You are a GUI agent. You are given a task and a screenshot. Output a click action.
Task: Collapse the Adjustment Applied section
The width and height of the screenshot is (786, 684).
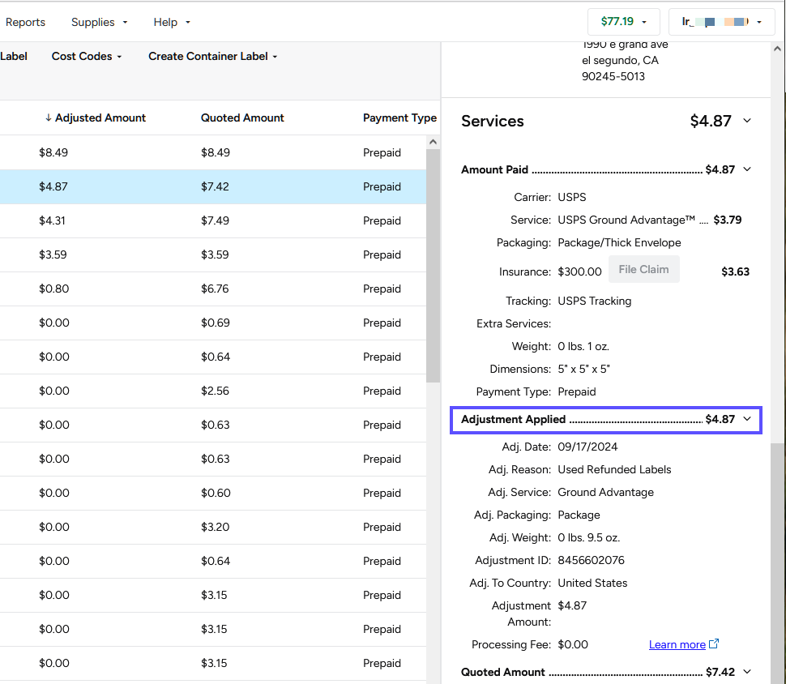tap(746, 419)
